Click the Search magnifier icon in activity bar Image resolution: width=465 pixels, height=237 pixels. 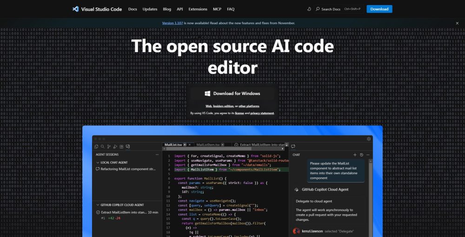click(x=102, y=147)
